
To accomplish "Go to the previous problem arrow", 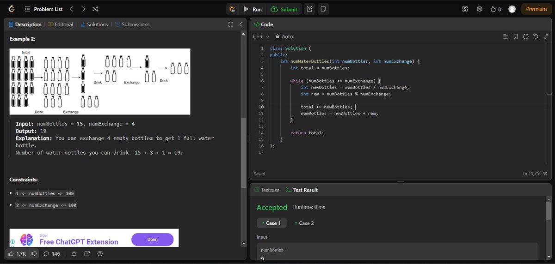I will [71, 9].
